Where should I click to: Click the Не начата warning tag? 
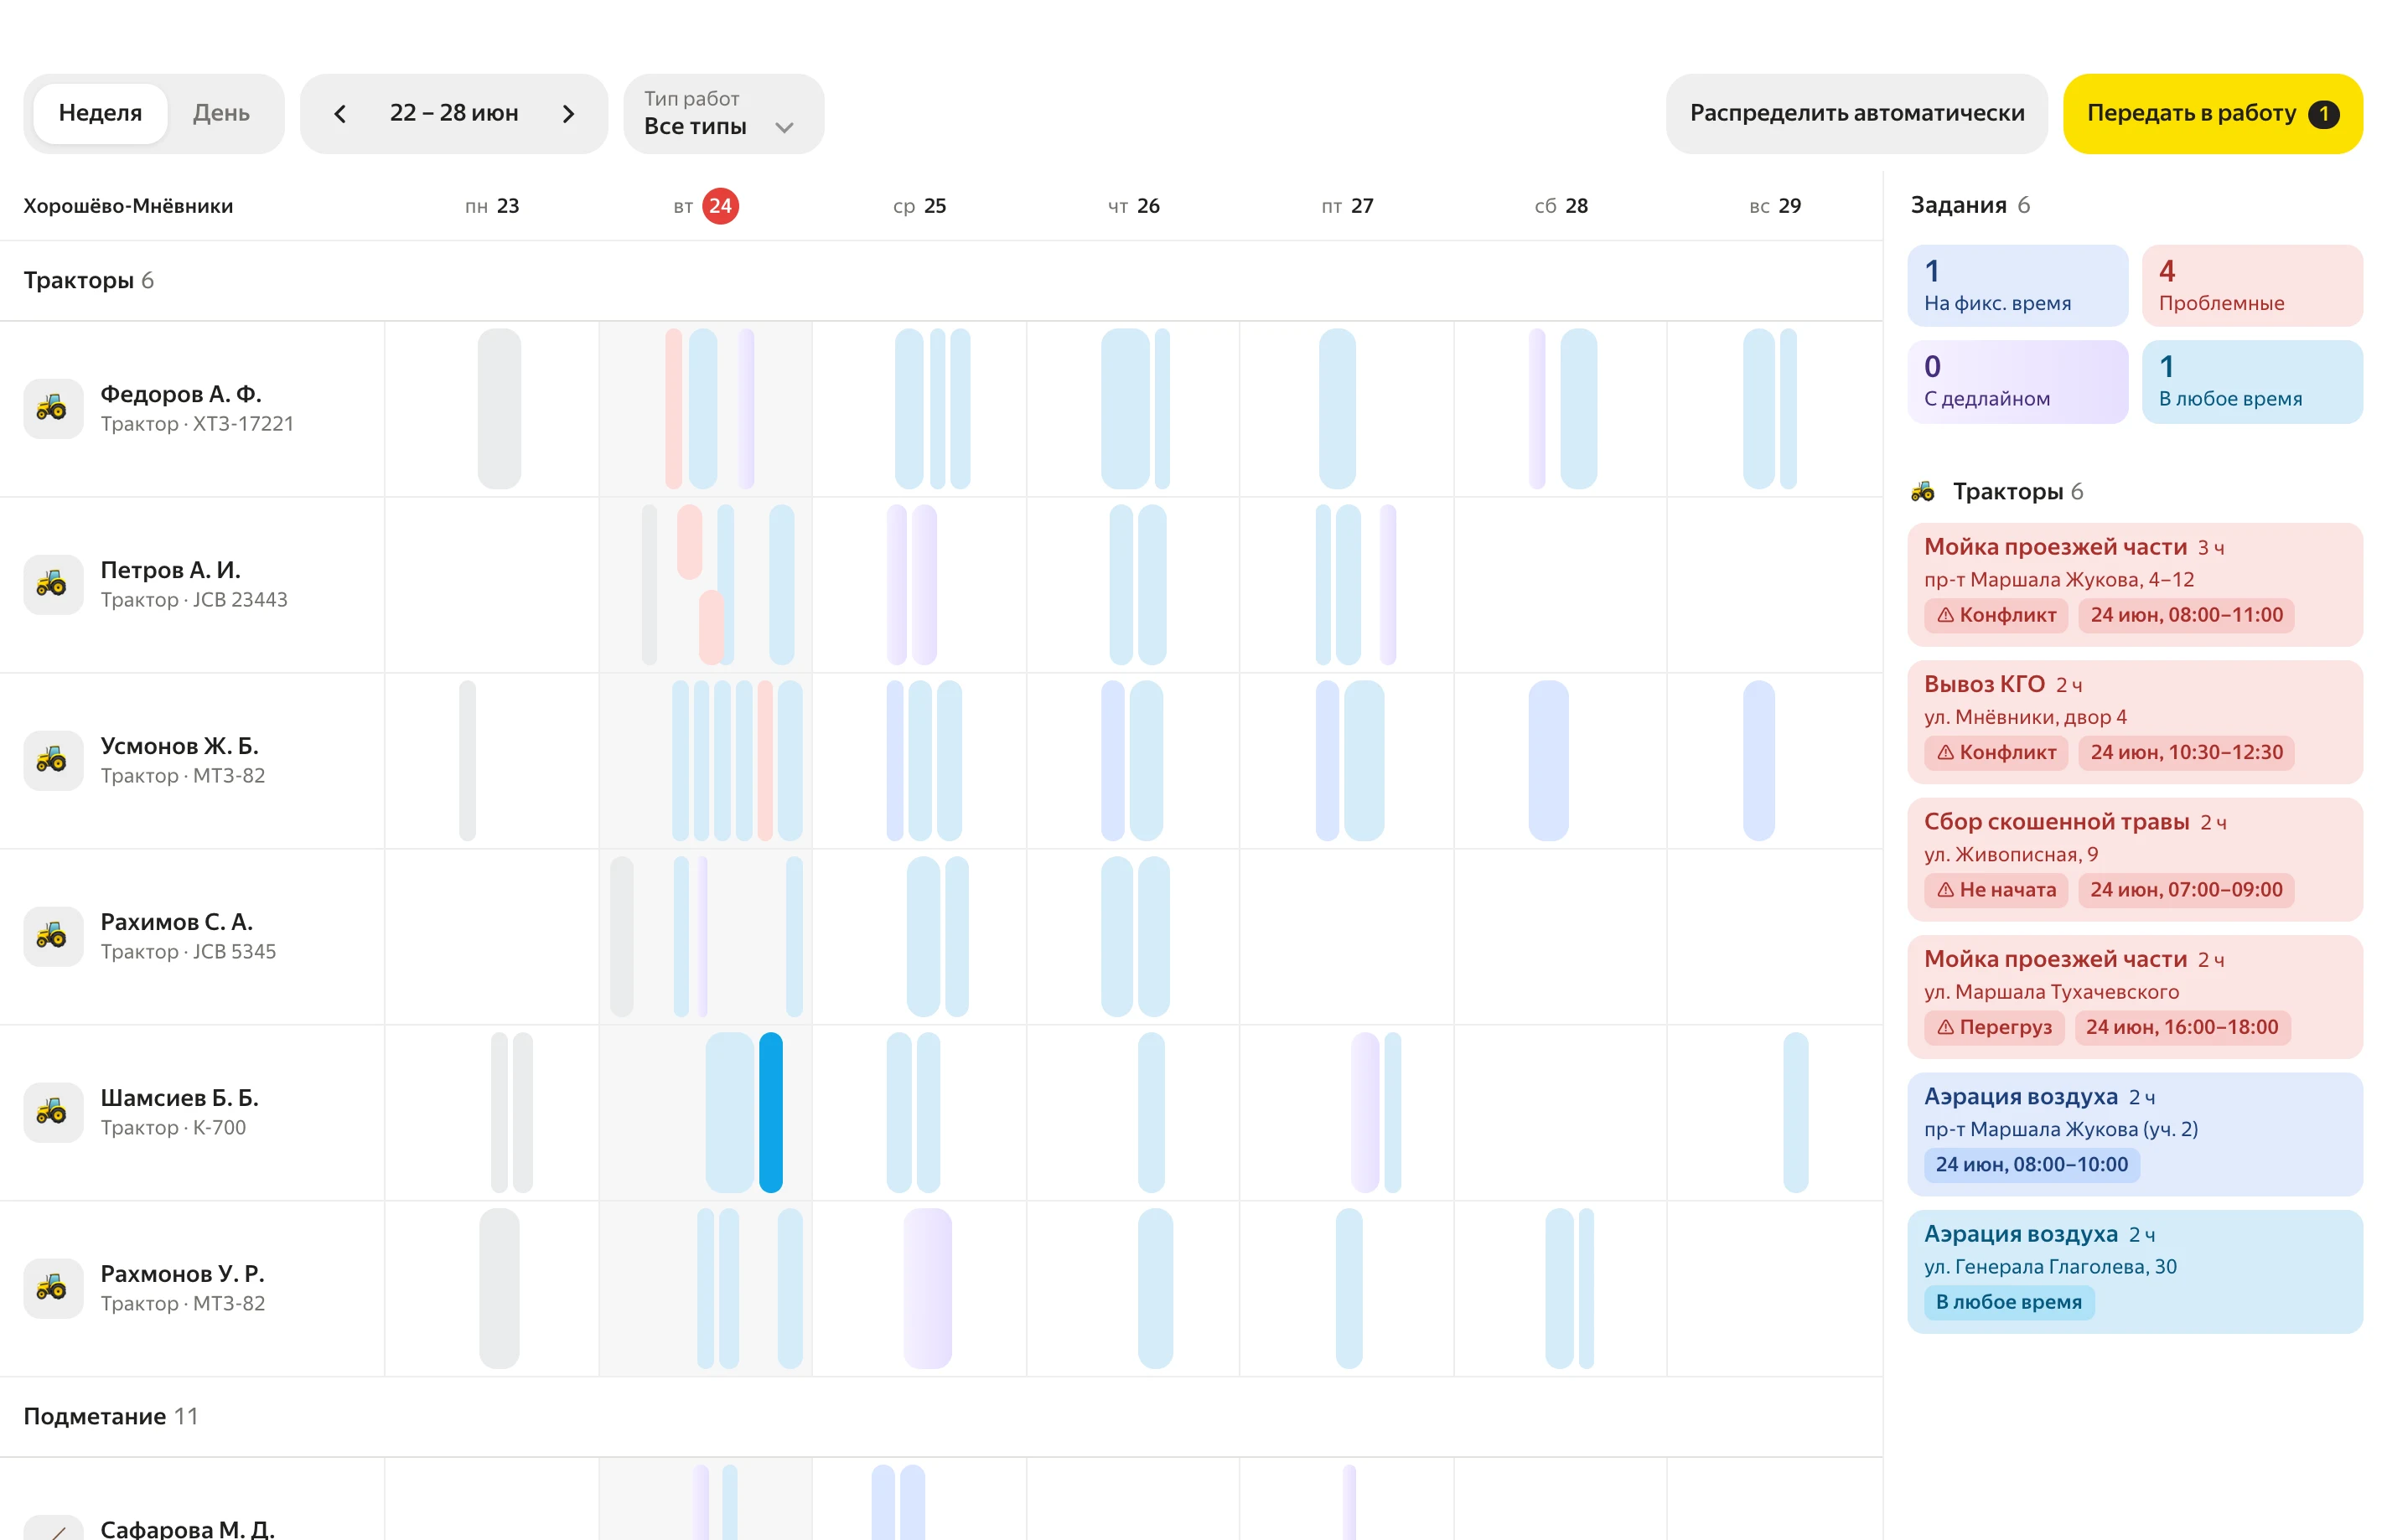click(1996, 890)
